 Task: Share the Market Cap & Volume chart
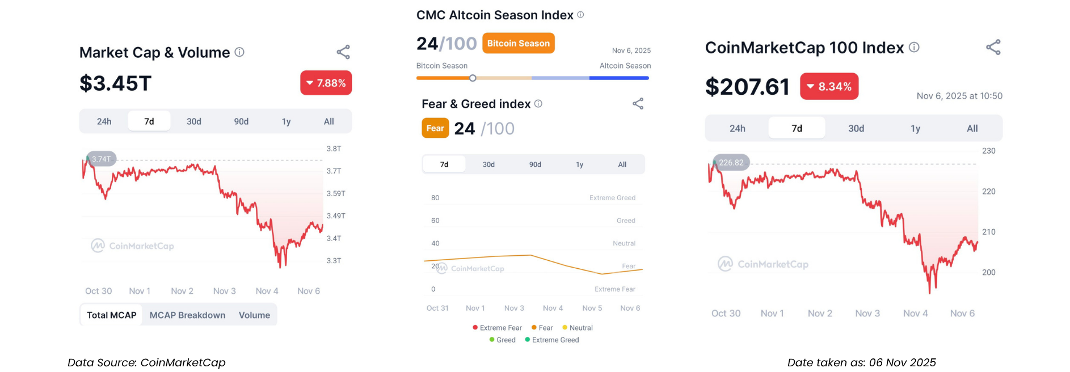[343, 52]
